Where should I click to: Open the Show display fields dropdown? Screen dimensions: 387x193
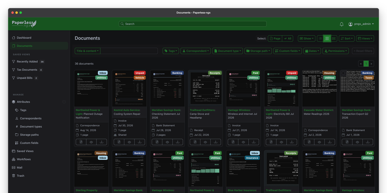tap(307, 39)
